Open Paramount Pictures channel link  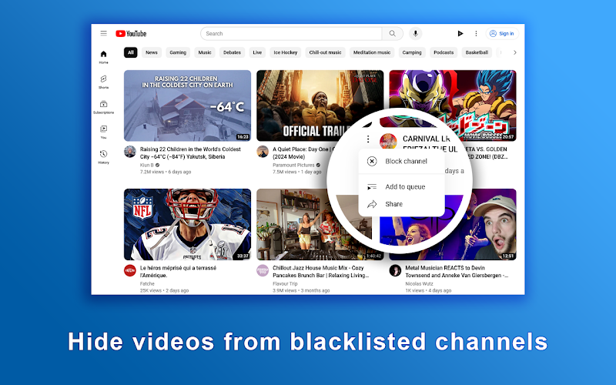tap(293, 165)
